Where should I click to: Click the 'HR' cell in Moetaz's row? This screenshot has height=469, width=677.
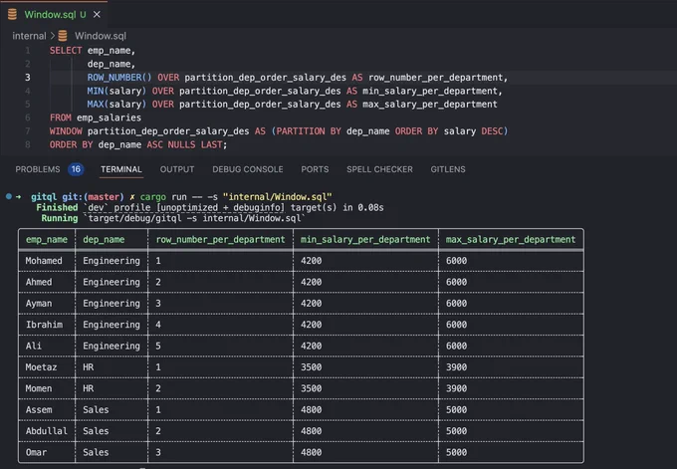pyautogui.click(x=88, y=367)
